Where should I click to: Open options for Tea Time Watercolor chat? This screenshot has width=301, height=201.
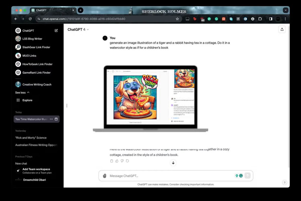tap(51, 119)
